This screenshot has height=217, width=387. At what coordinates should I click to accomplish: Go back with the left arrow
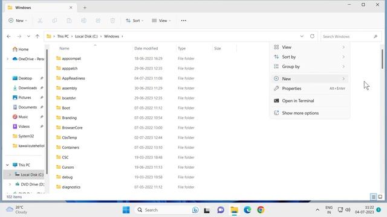(x=8, y=36)
